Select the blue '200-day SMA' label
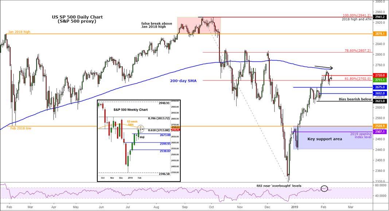Image resolution: width=389 pixels, height=211 pixels. pos(183,81)
